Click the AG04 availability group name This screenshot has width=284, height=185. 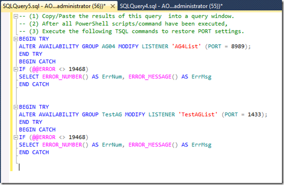tap(108, 46)
